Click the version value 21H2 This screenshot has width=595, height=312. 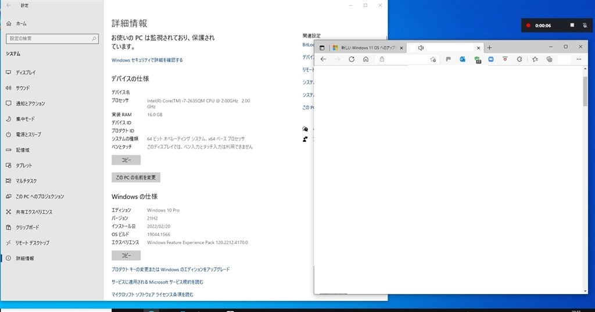point(152,218)
